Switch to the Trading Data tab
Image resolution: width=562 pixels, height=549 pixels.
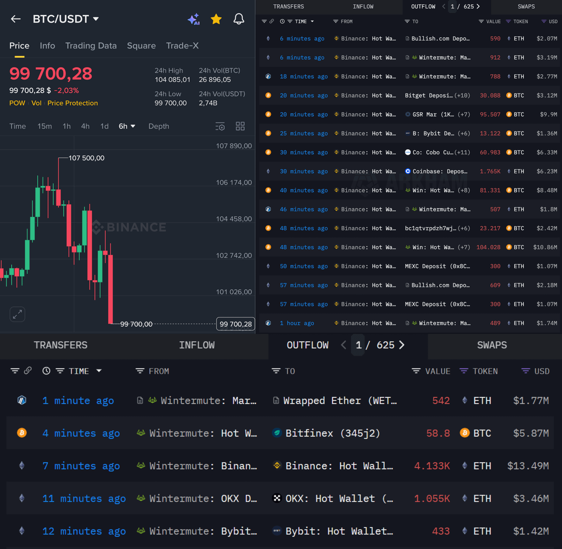click(x=91, y=46)
